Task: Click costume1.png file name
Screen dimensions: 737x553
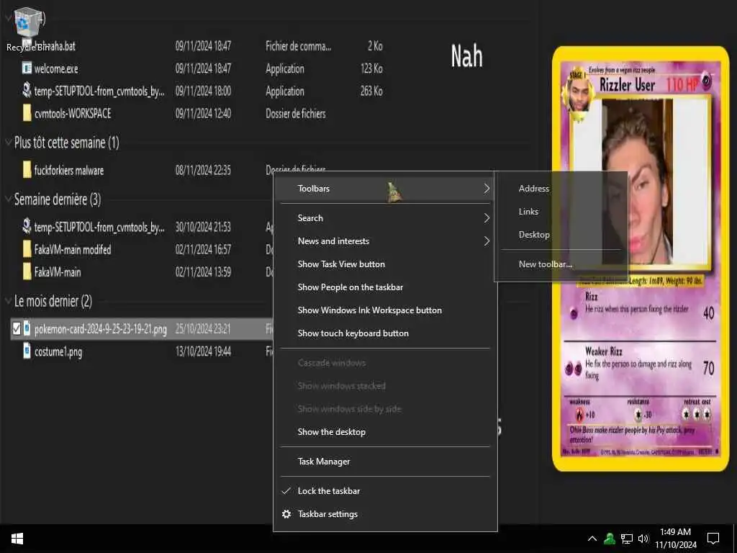Action: (x=58, y=351)
